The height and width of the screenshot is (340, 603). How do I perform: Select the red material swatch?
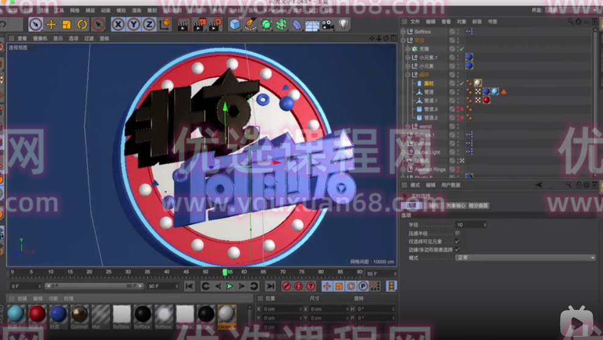click(x=37, y=314)
